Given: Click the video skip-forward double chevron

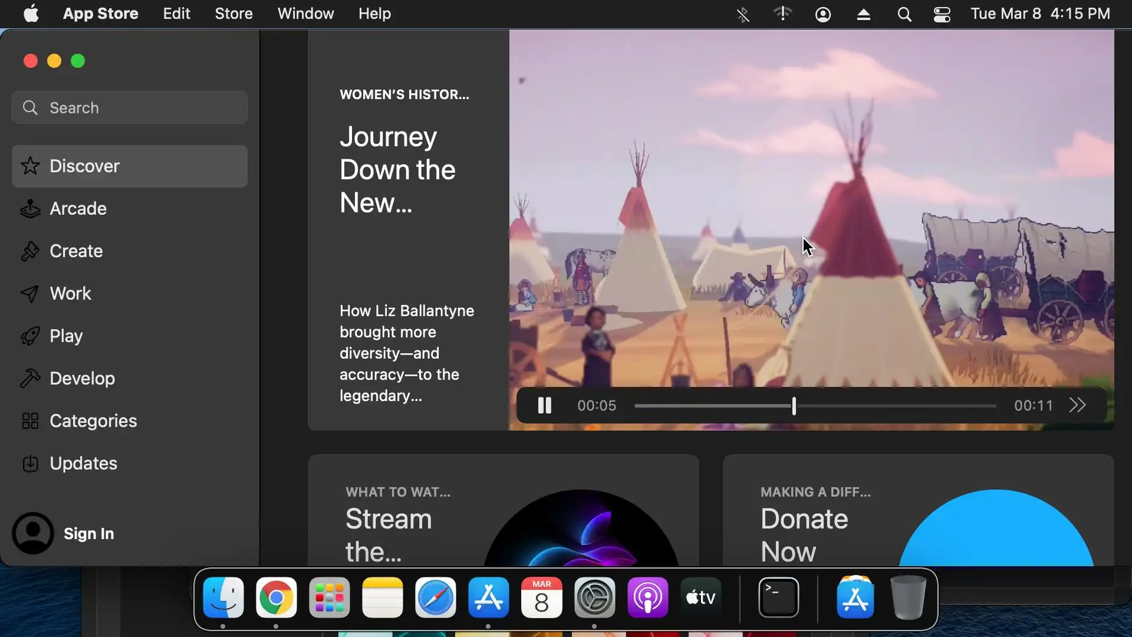Looking at the screenshot, I should [1077, 406].
